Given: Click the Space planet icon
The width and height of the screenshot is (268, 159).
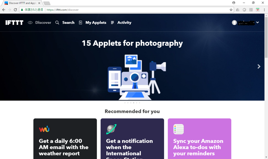Looking at the screenshot, I should pos(111,129).
